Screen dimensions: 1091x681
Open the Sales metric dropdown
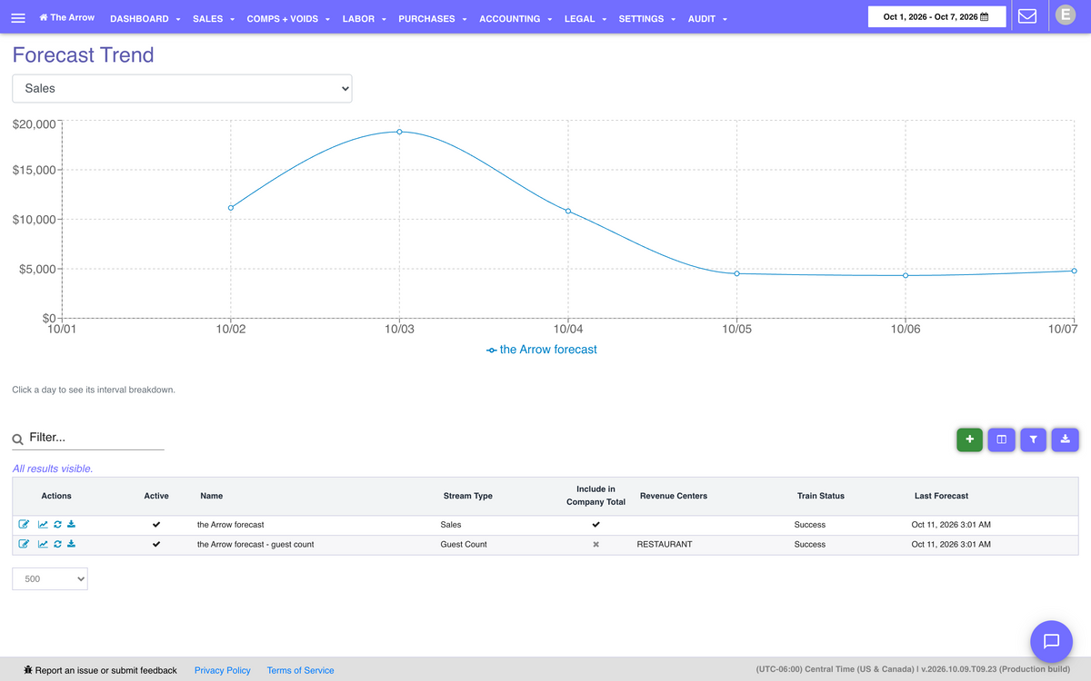[x=182, y=89]
